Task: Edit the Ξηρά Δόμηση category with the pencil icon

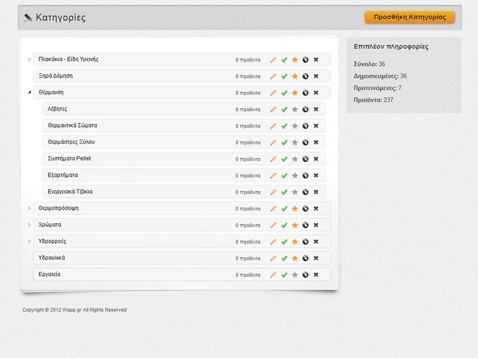Action: coord(274,76)
